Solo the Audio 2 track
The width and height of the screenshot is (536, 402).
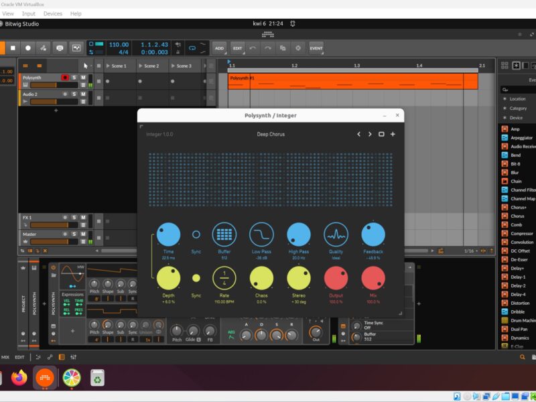(x=74, y=94)
